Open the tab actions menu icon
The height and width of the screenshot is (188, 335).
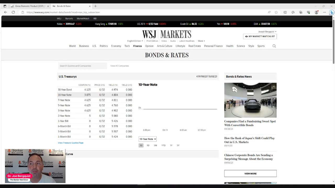[5, 6]
